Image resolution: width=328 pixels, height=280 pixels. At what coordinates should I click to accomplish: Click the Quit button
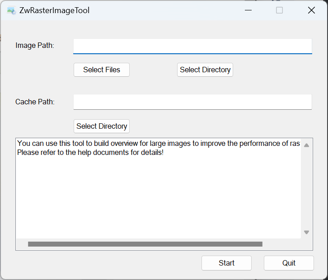(x=289, y=263)
